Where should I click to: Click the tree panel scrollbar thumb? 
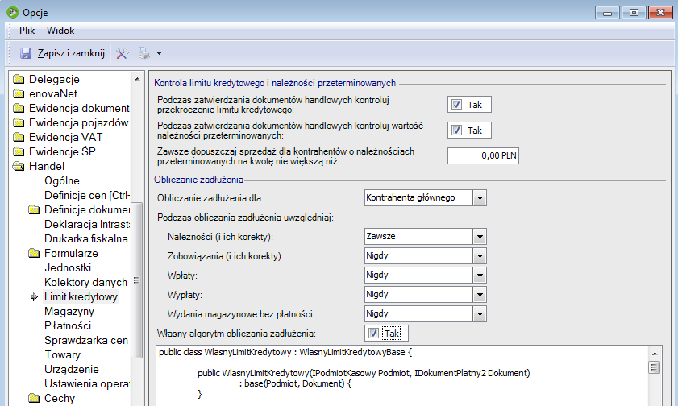pos(136,280)
